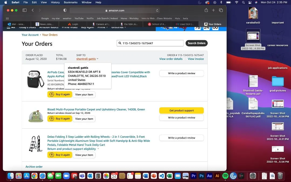Open Calendar from the dock
This screenshot has height=182, width=291.
[114, 176]
